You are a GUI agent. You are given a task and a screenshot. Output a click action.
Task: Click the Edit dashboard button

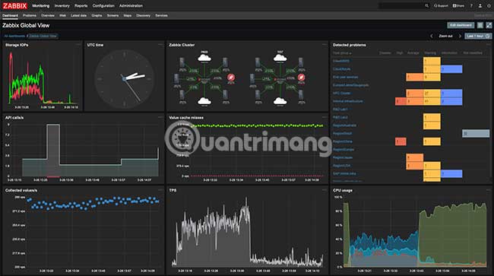tap(461, 25)
